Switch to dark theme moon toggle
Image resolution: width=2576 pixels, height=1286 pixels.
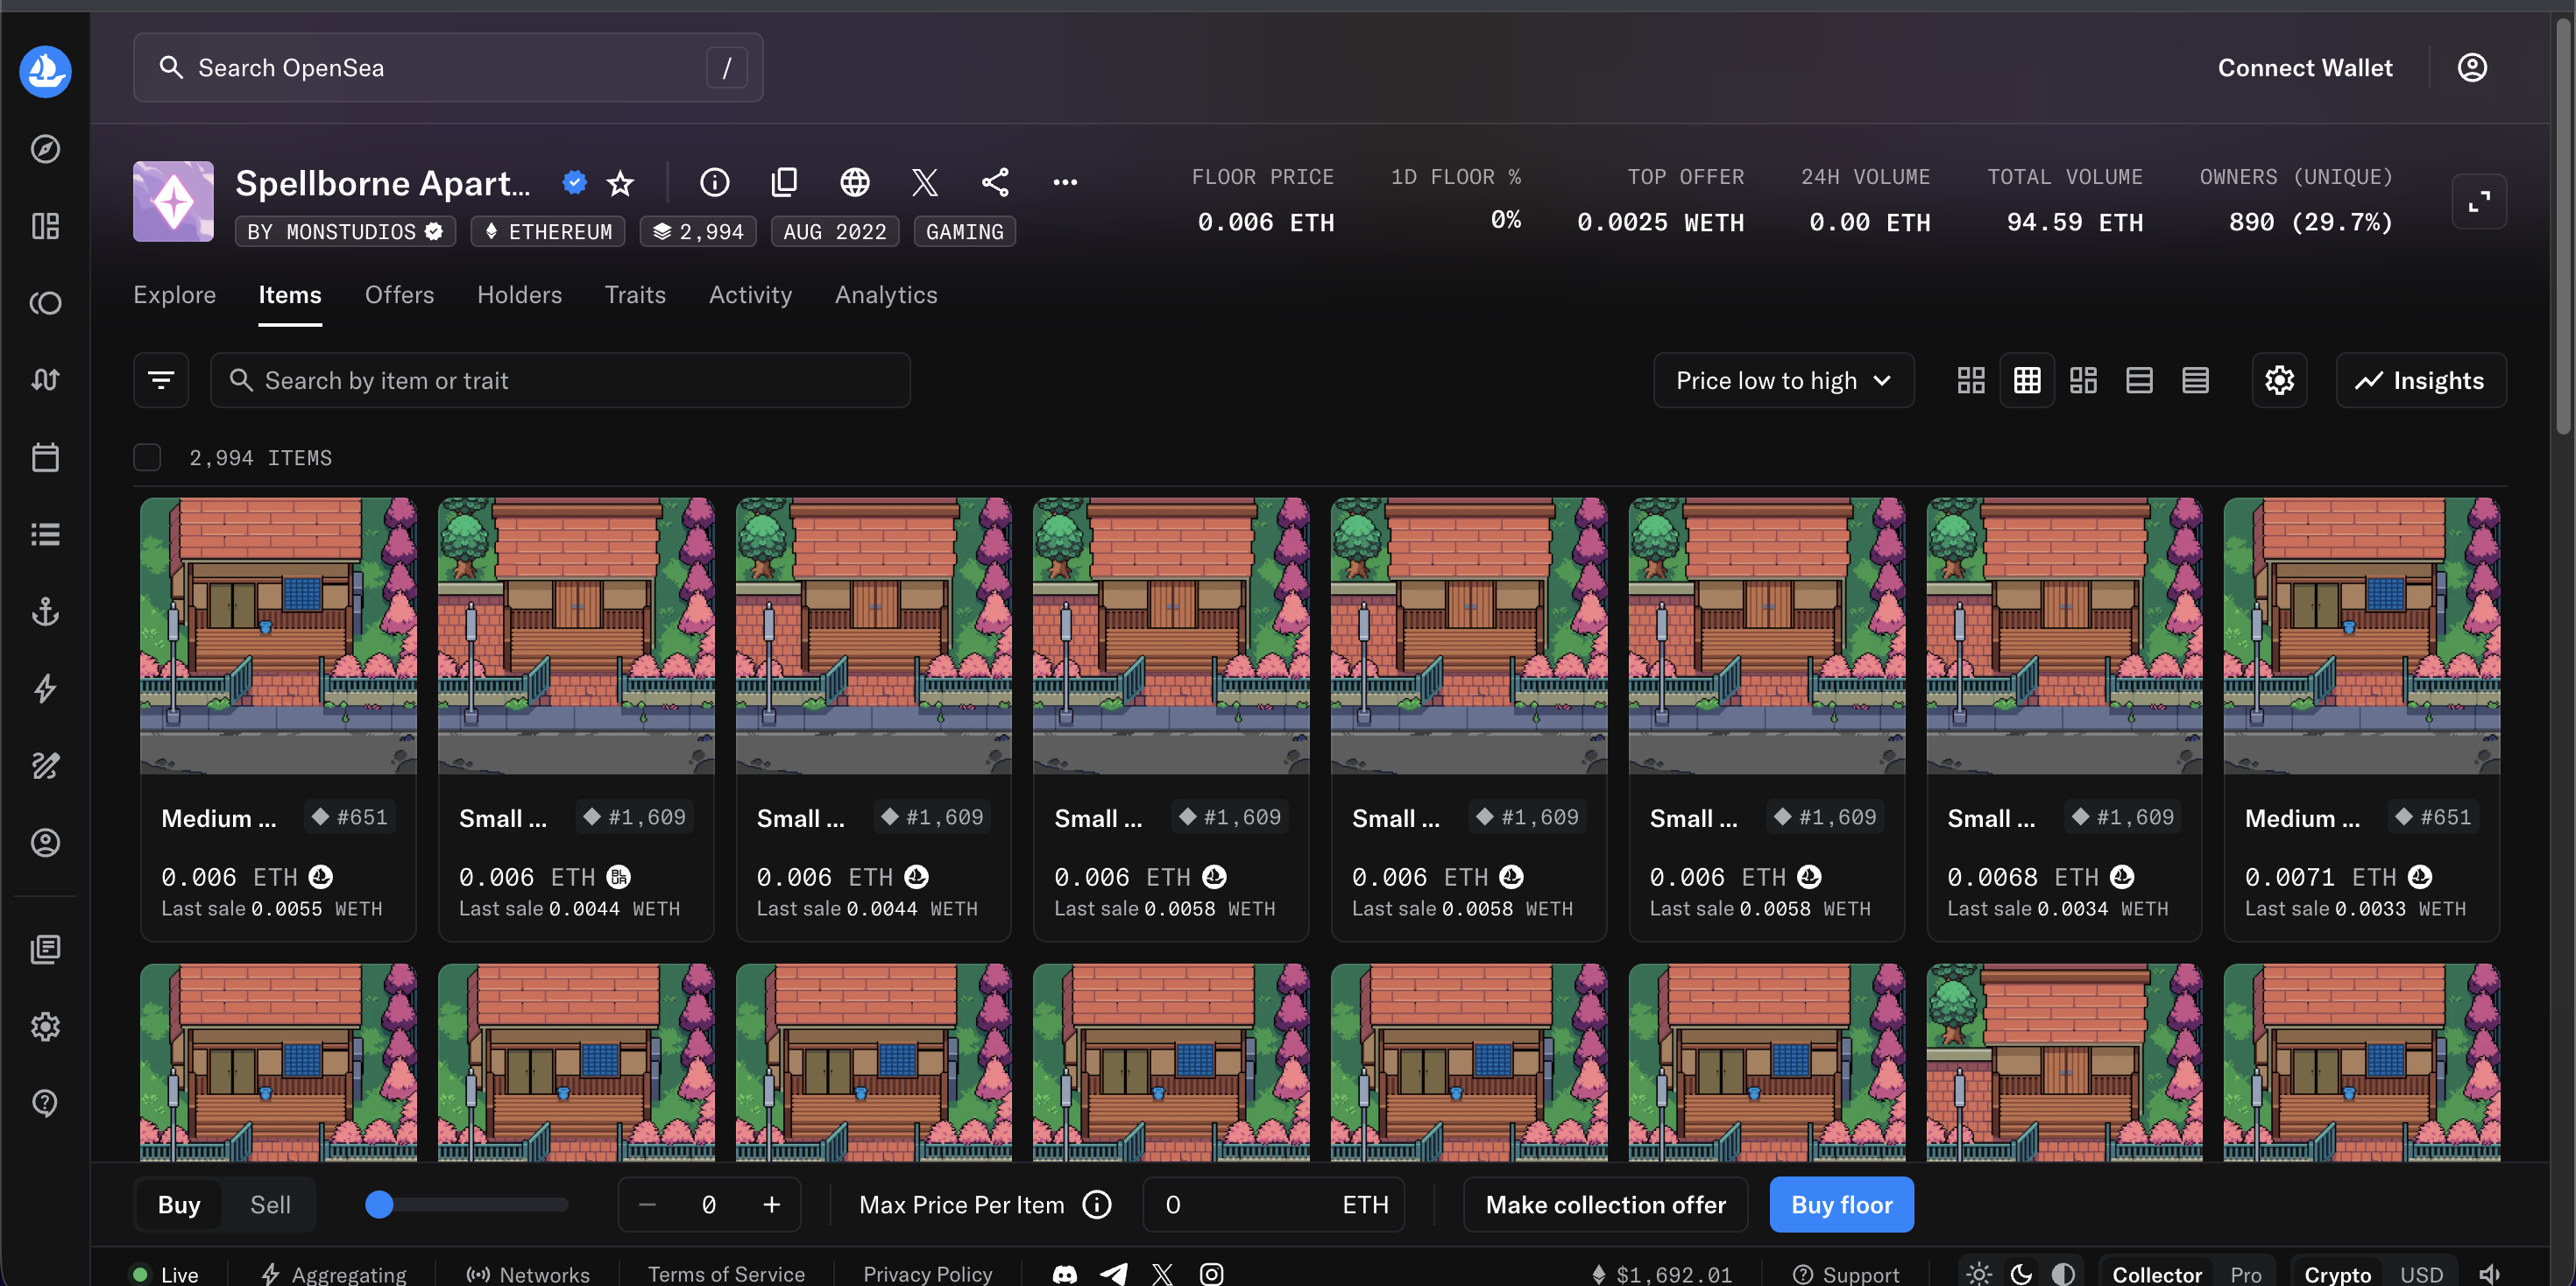(x=2020, y=1274)
